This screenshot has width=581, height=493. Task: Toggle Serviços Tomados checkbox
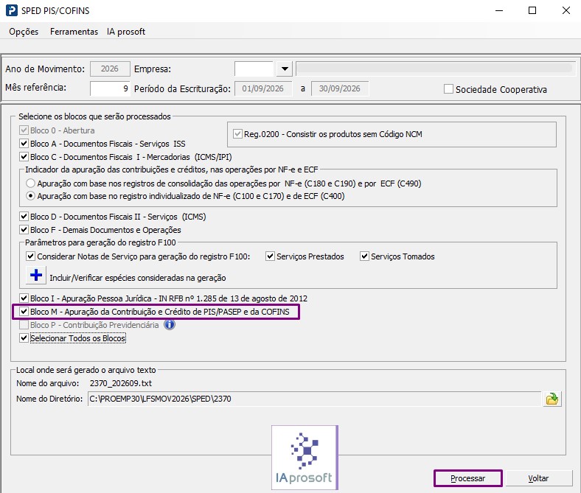click(365, 256)
